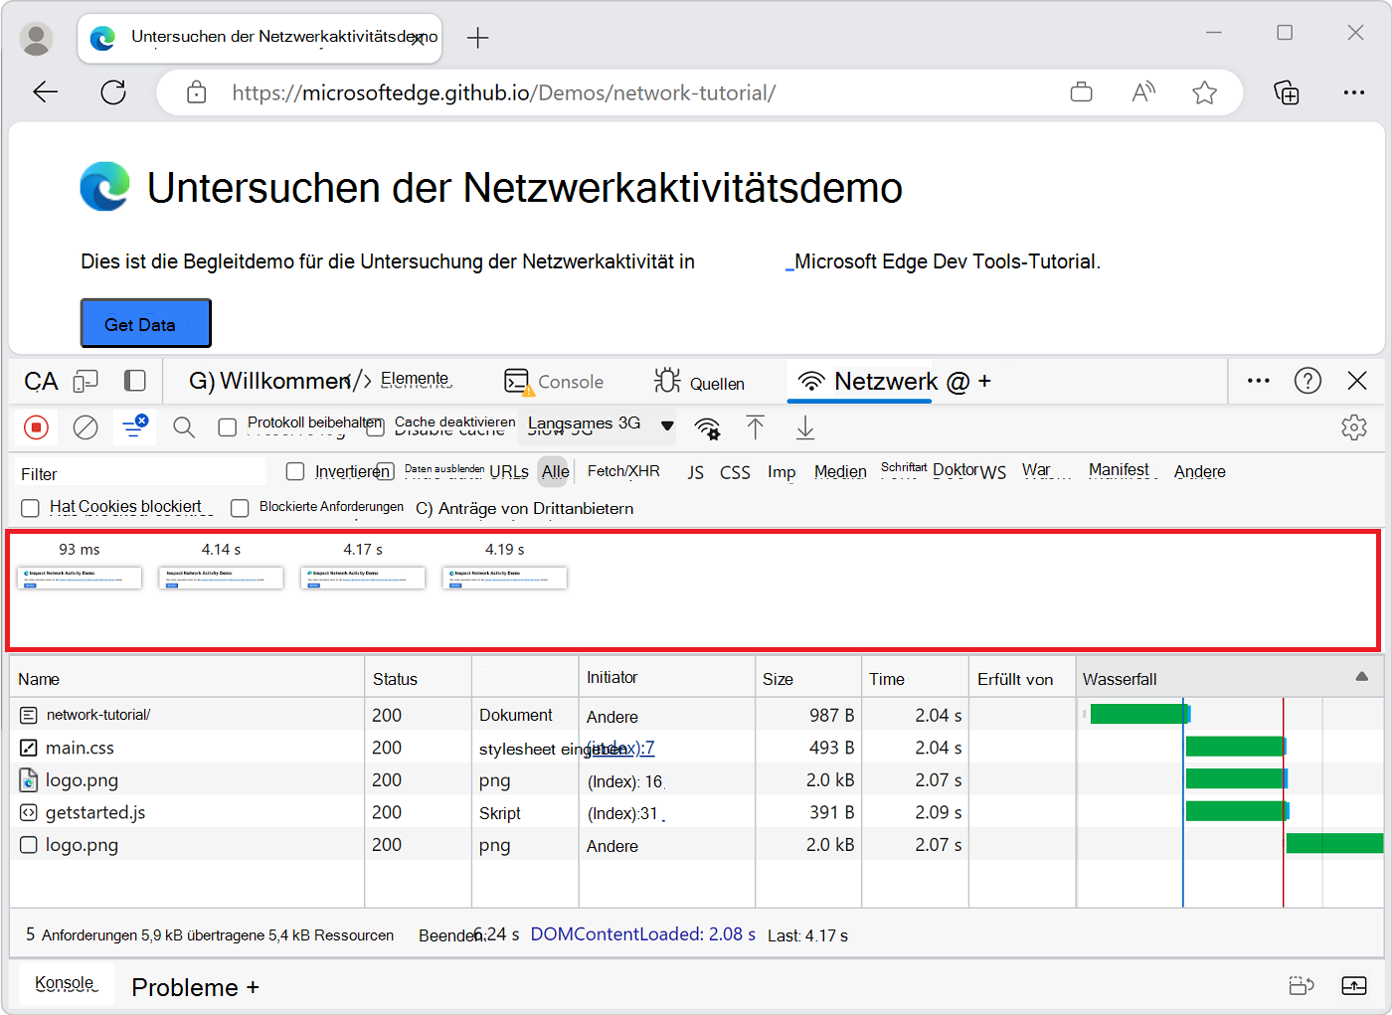Image resolution: width=1392 pixels, height=1015 pixels.
Task: Open the network search magnifier icon
Action: click(x=184, y=427)
